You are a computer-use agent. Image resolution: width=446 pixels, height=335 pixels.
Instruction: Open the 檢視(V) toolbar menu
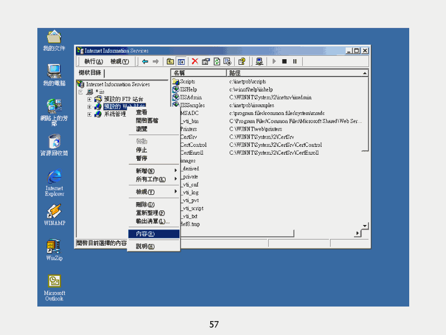[119, 61]
